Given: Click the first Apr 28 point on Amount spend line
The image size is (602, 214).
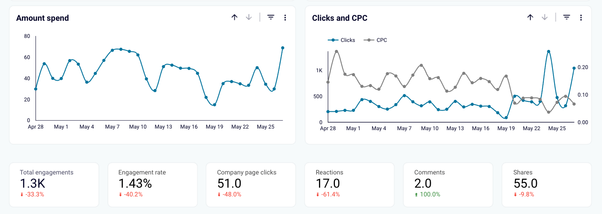Looking at the screenshot, I should (x=36, y=89).
